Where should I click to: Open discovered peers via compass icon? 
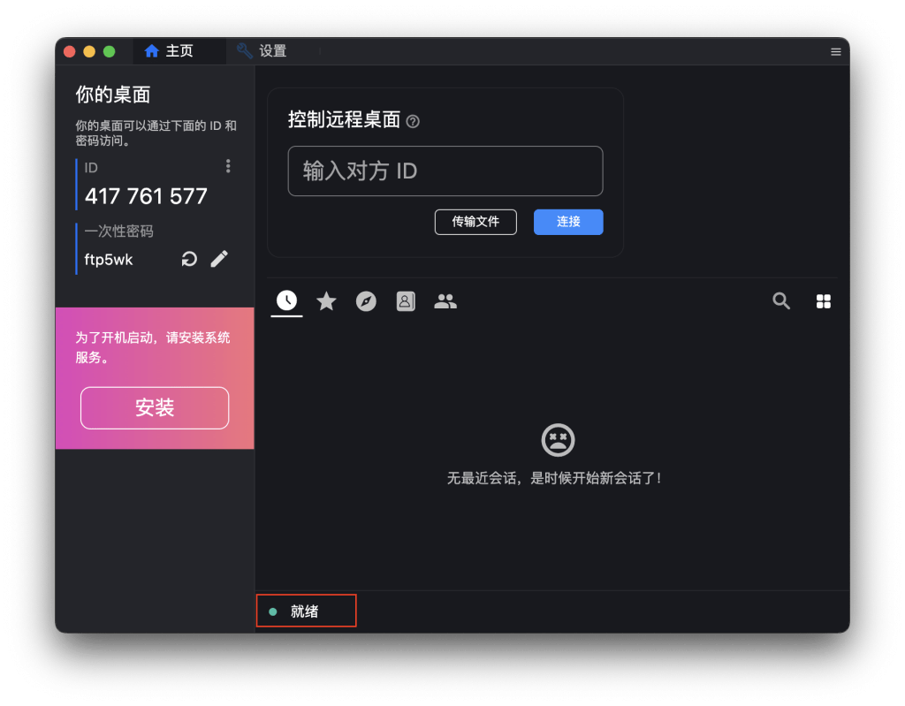(x=366, y=300)
